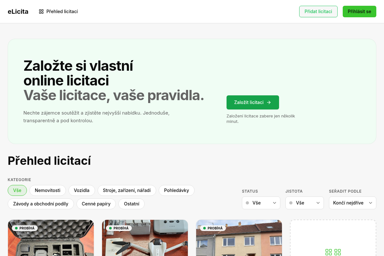384x256 pixels.
Task: Open the Status dropdown
Action: pos(261,203)
